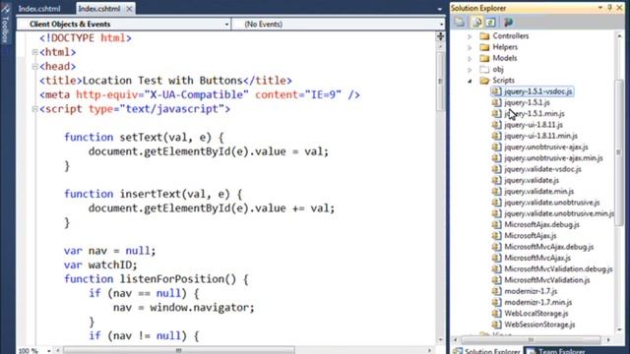Select jquery.unobtrusive-ajax.min.js file
Screen dimensions: 630x354
click(x=553, y=158)
